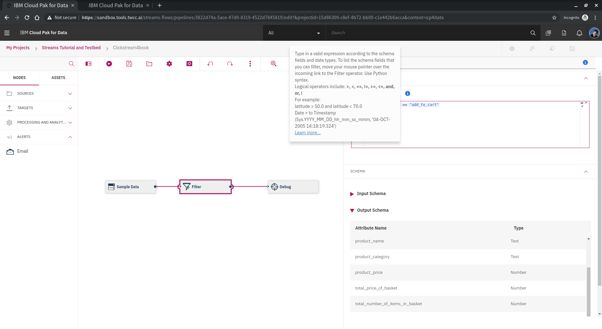Click the magenta square icon after the gear
This screenshot has height=329, width=602.
point(189,64)
